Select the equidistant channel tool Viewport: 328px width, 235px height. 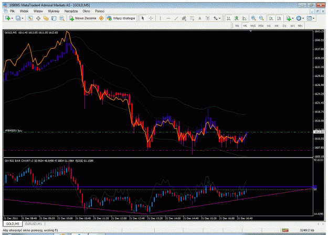(184, 18)
